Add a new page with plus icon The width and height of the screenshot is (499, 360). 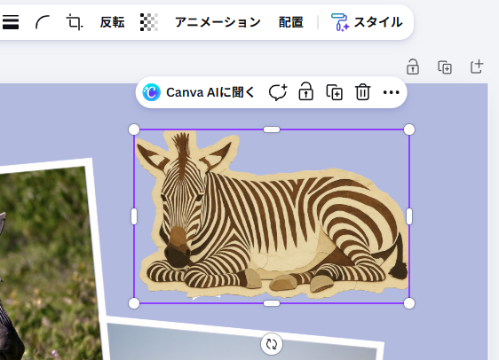tap(477, 67)
